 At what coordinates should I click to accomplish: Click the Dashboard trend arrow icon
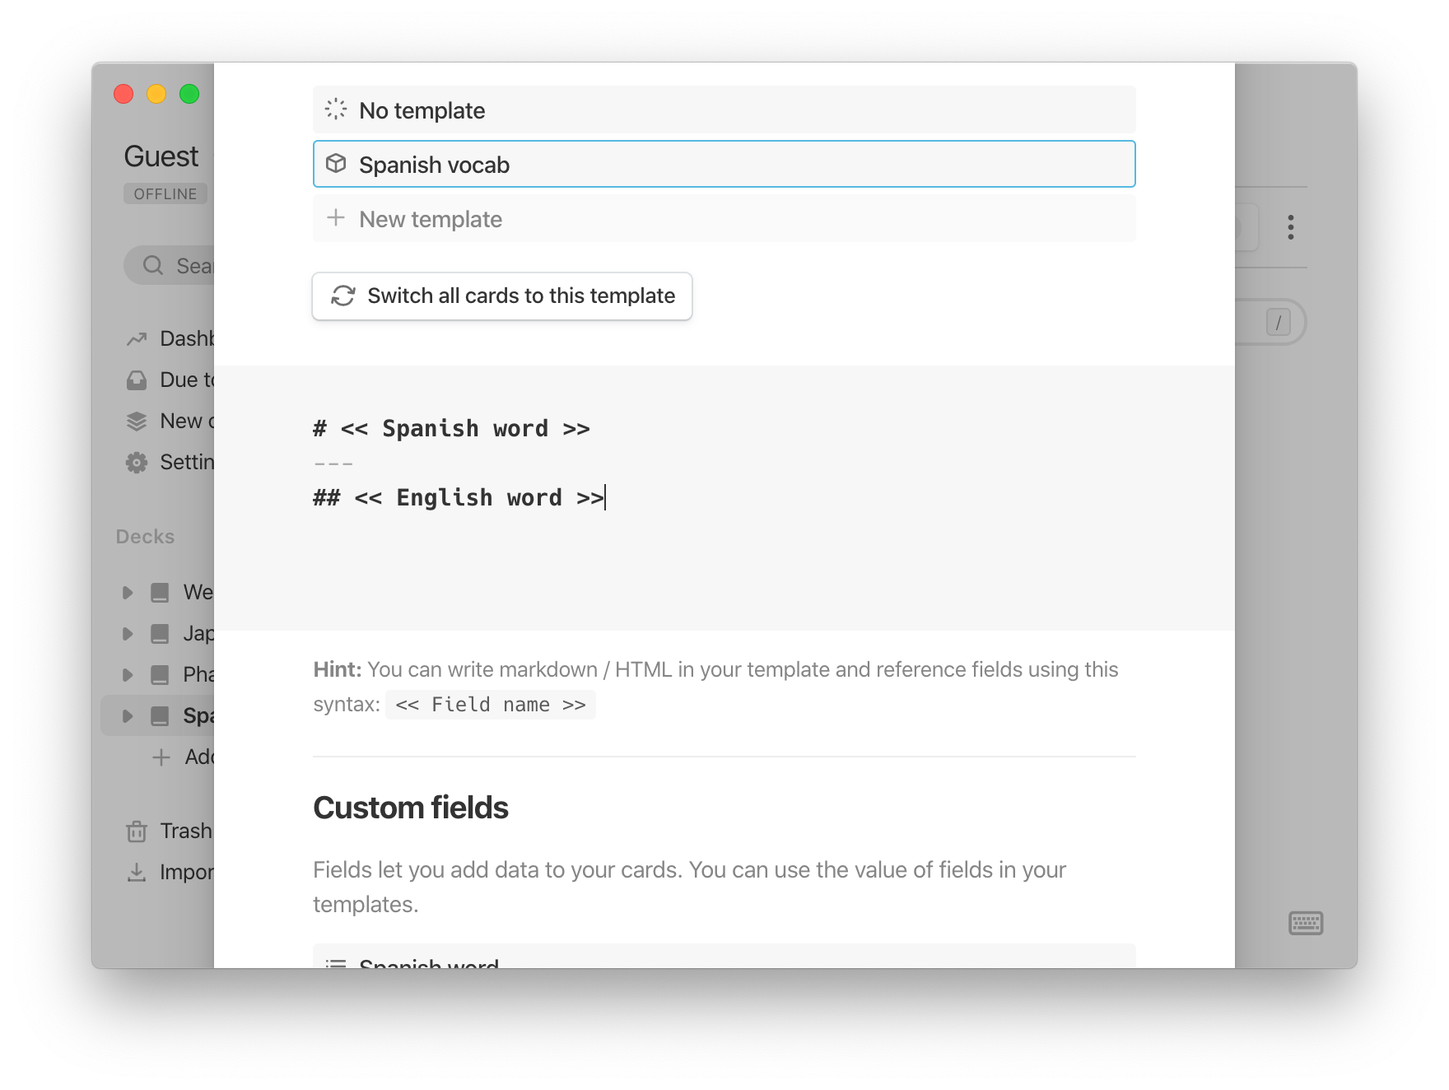coord(137,338)
